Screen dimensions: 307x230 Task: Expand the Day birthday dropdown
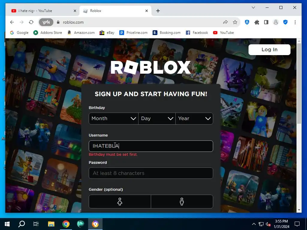(x=157, y=119)
